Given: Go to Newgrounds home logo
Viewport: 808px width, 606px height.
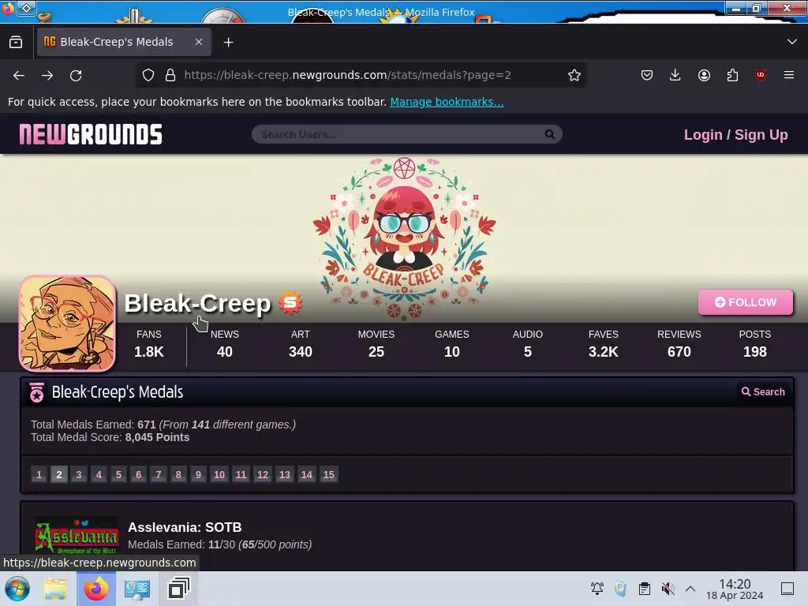Looking at the screenshot, I should [x=91, y=134].
